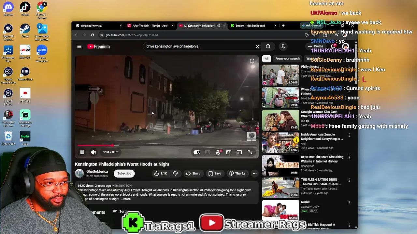417x234 pixels.
Task: Launch Steam from the desktop
Action: click(x=25, y=31)
